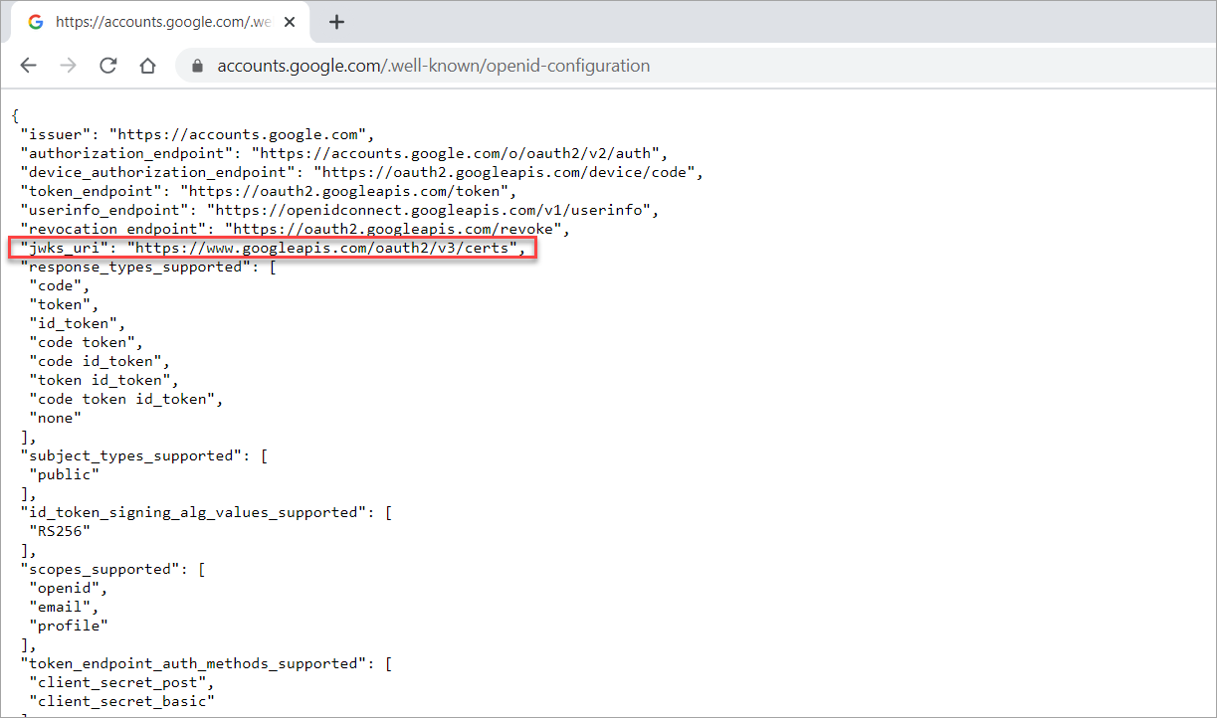Click the "RS256" value
Image resolution: width=1217 pixels, height=718 pixels.
point(60,531)
